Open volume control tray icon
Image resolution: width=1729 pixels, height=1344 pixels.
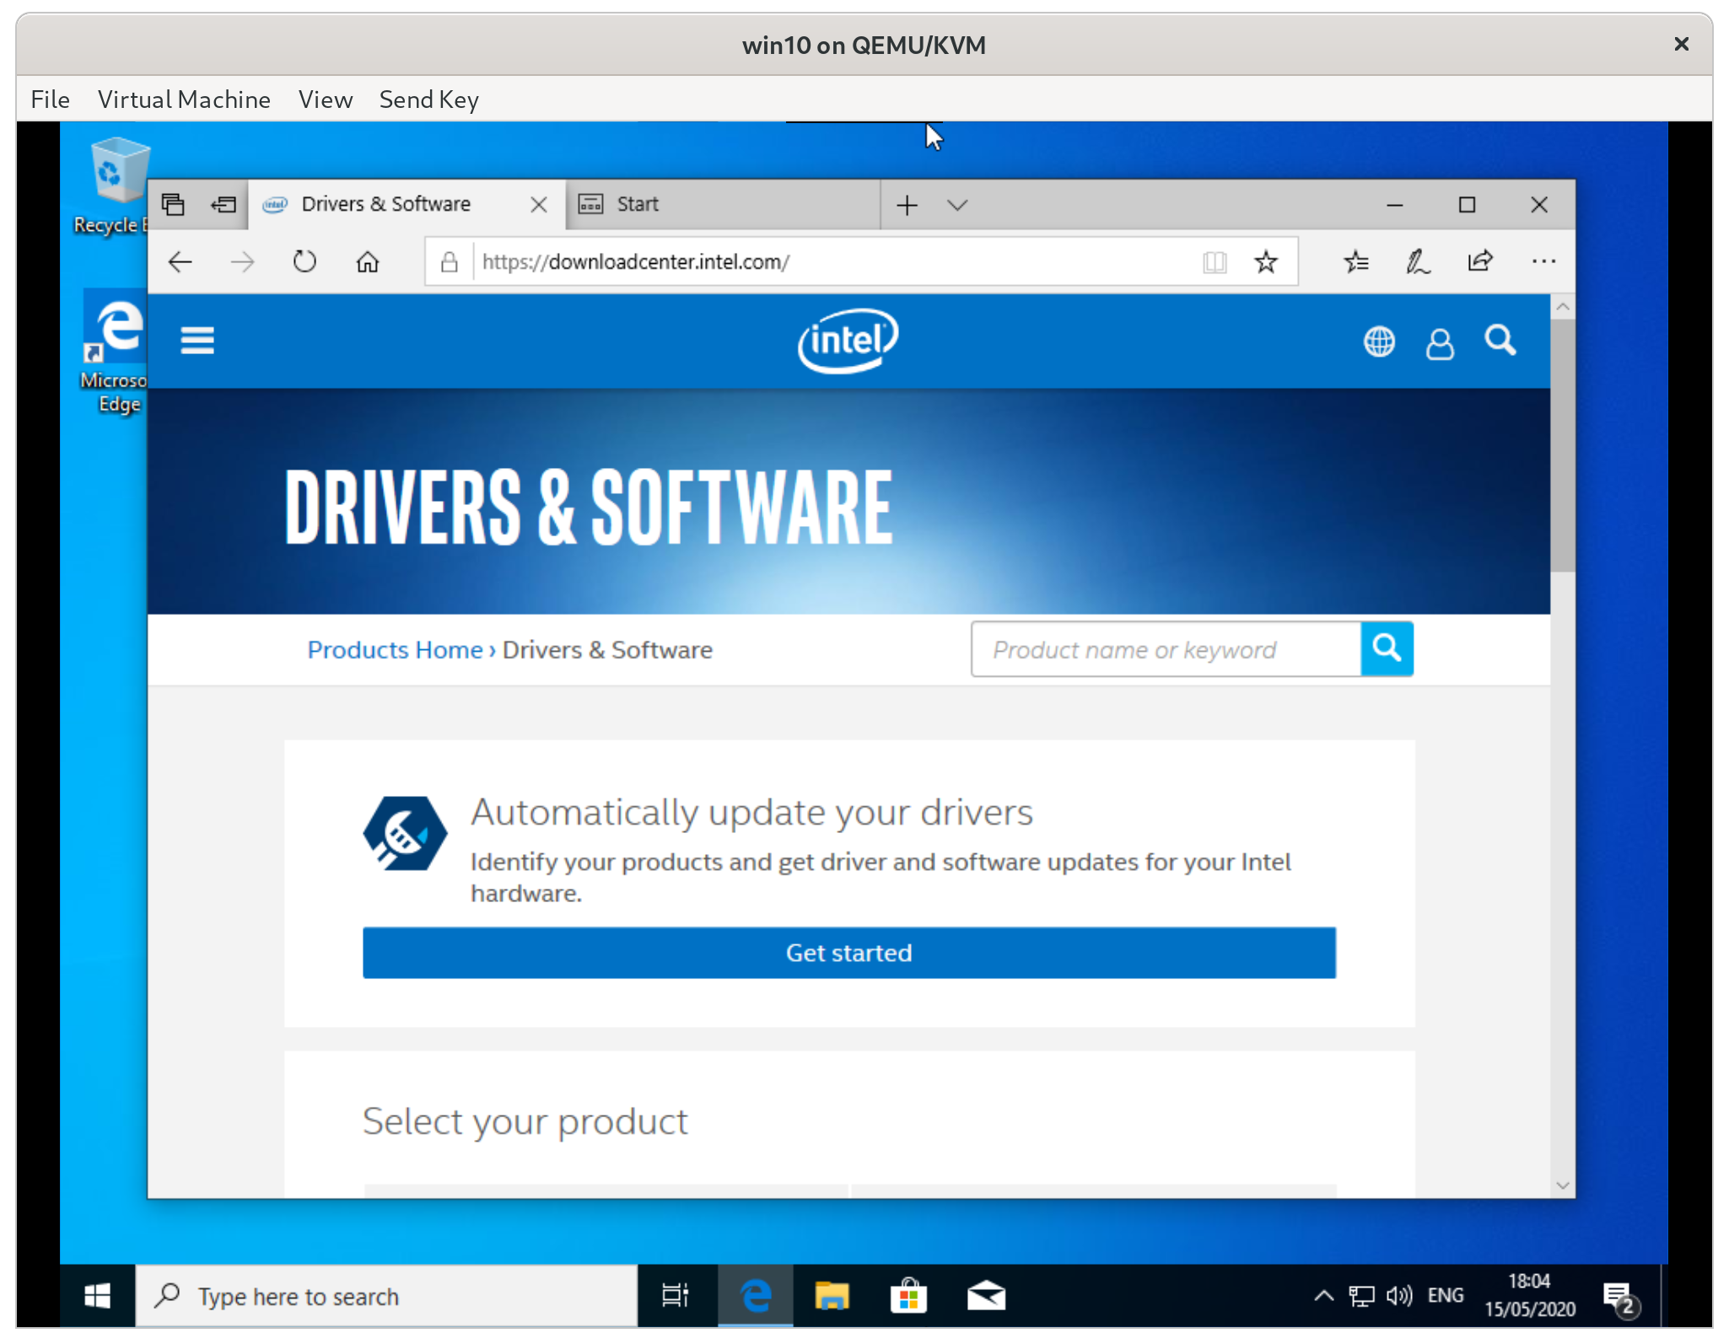1399,1296
